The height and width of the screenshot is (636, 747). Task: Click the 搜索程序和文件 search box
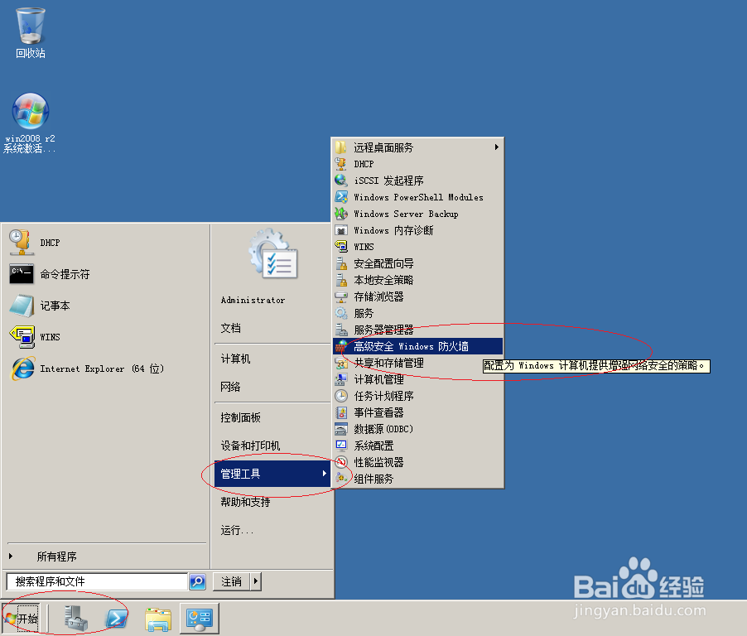coord(97,581)
